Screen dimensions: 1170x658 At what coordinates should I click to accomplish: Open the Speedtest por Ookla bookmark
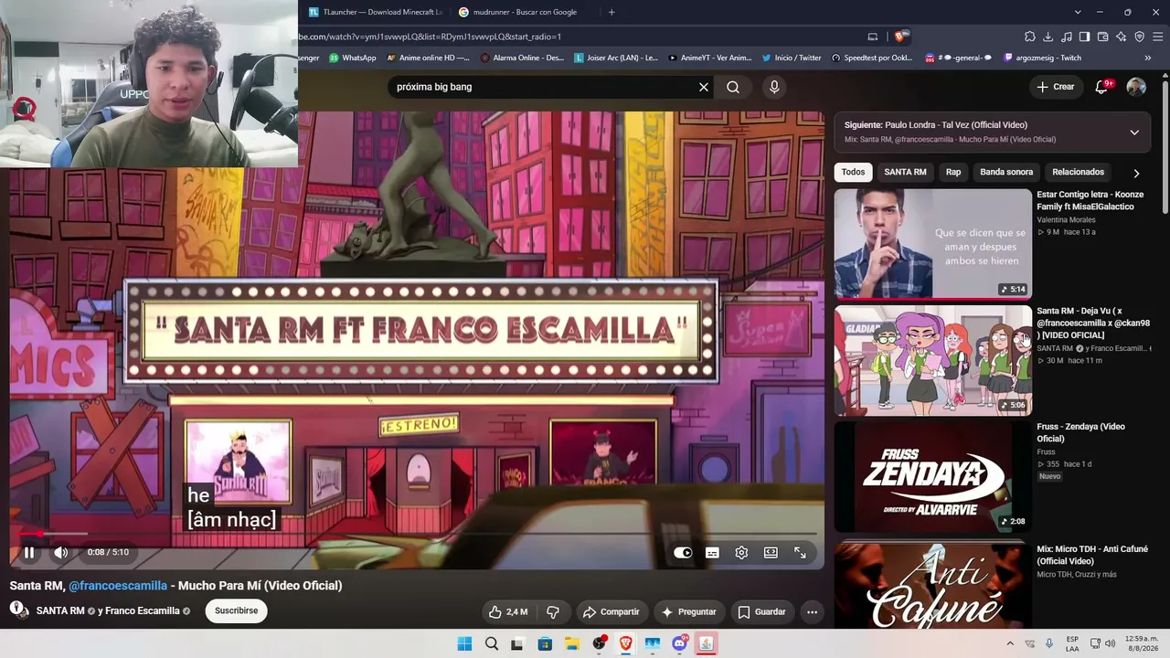[x=872, y=58]
